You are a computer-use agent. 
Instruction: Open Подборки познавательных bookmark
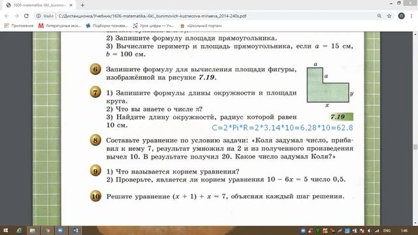pyautogui.click(x=106, y=25)
